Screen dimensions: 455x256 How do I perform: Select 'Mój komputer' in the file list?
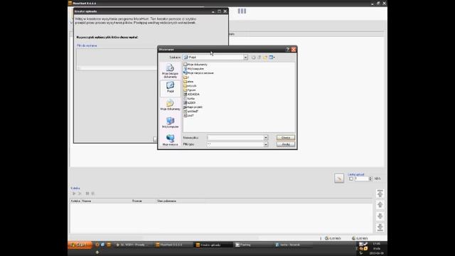[x=194, y=69]
